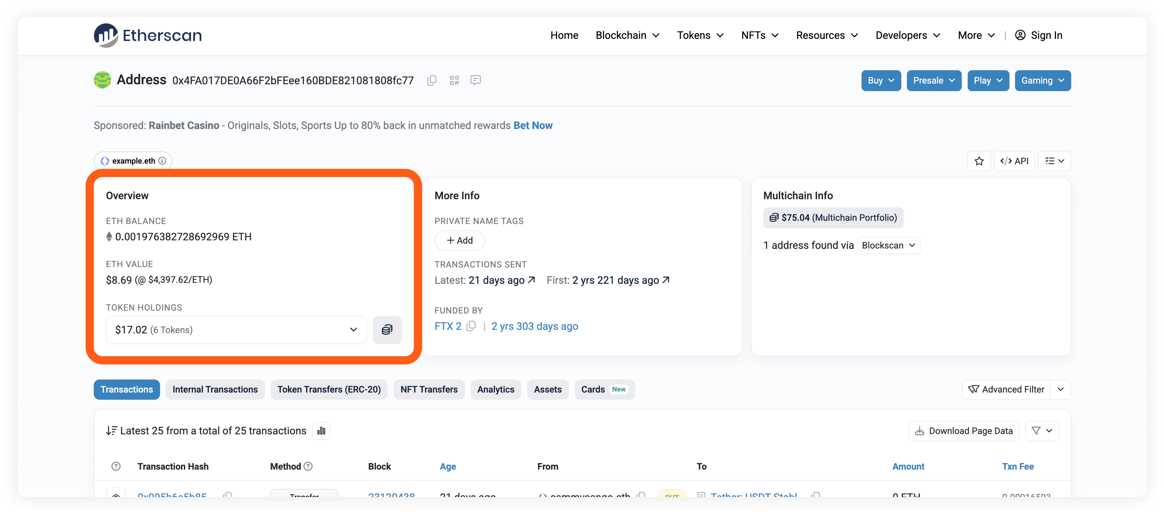The image size is (1164, 515).
Task: Click the example.eth name tag
Action: [x=133, y=161]
